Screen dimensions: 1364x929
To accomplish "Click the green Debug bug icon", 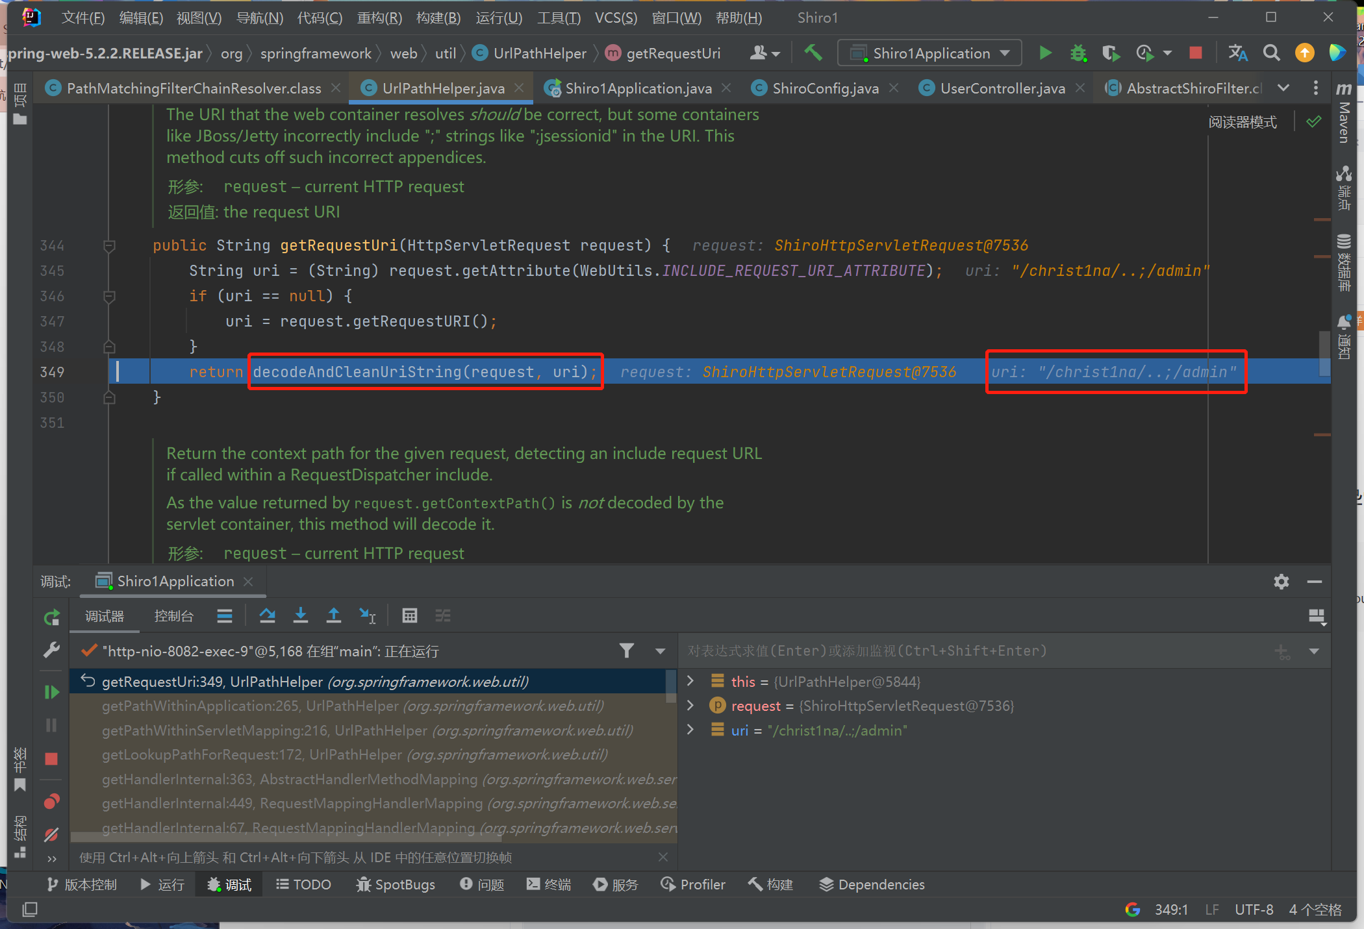I will (1078, 53).
